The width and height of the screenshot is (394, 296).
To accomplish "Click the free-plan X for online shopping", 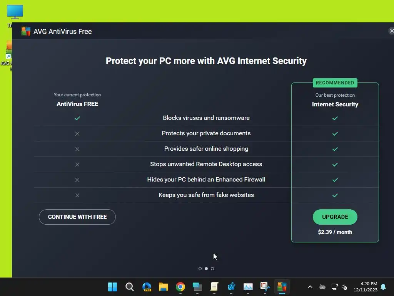I will pos(77,149).
